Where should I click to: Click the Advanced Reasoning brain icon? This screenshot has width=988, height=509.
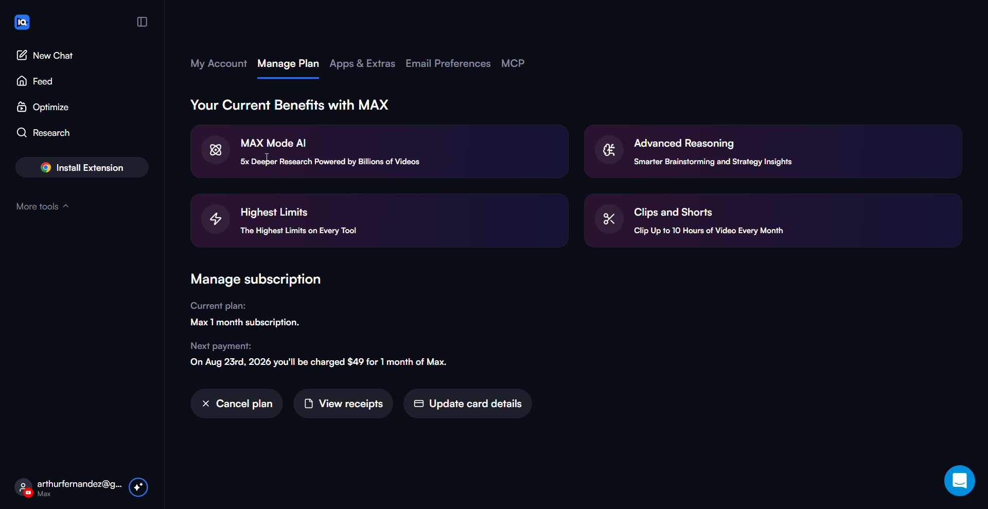coord(609,150)
